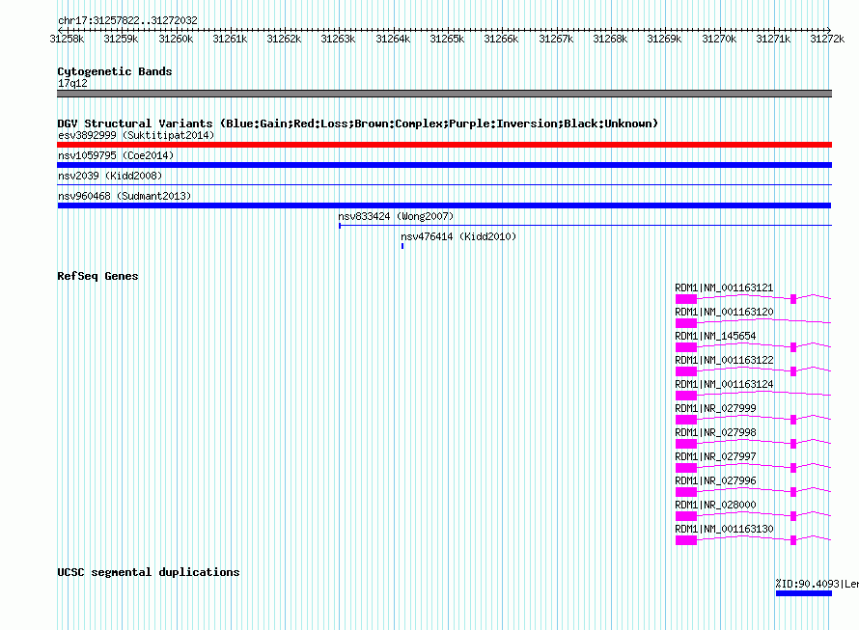Screen dimensions: 859x630
Task: Click the UCSC segmental duplications track heading
Action: tap(149, 572)
